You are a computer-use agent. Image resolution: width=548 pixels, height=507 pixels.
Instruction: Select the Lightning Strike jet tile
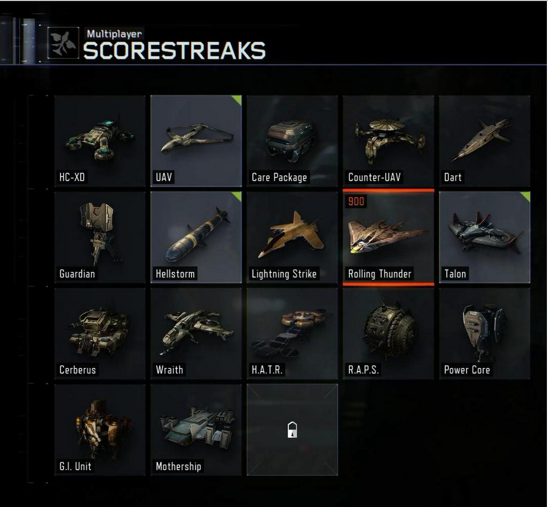292,237
